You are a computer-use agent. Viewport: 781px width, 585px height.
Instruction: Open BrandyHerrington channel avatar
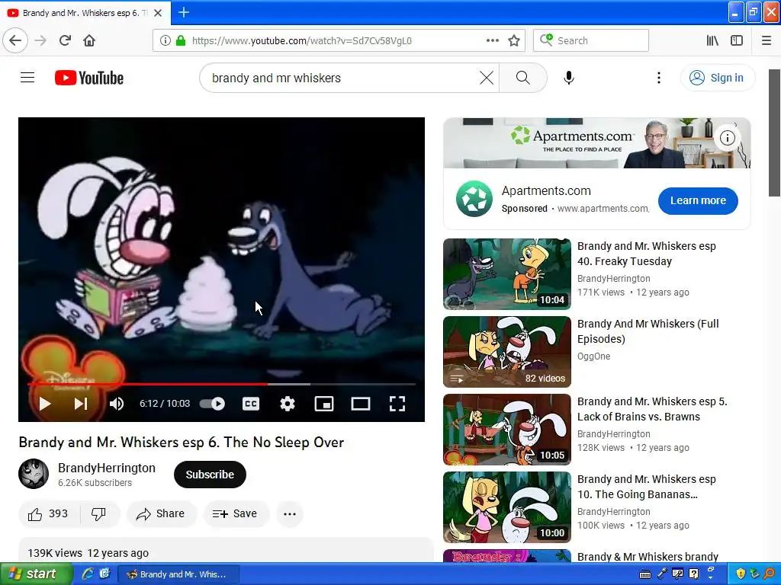pos(34,474)
